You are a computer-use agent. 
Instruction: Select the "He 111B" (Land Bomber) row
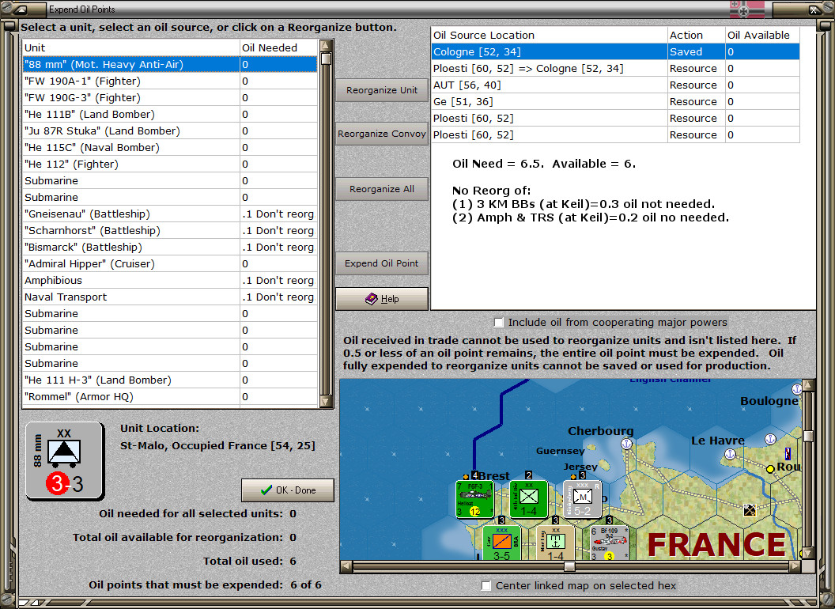point(170,114)
